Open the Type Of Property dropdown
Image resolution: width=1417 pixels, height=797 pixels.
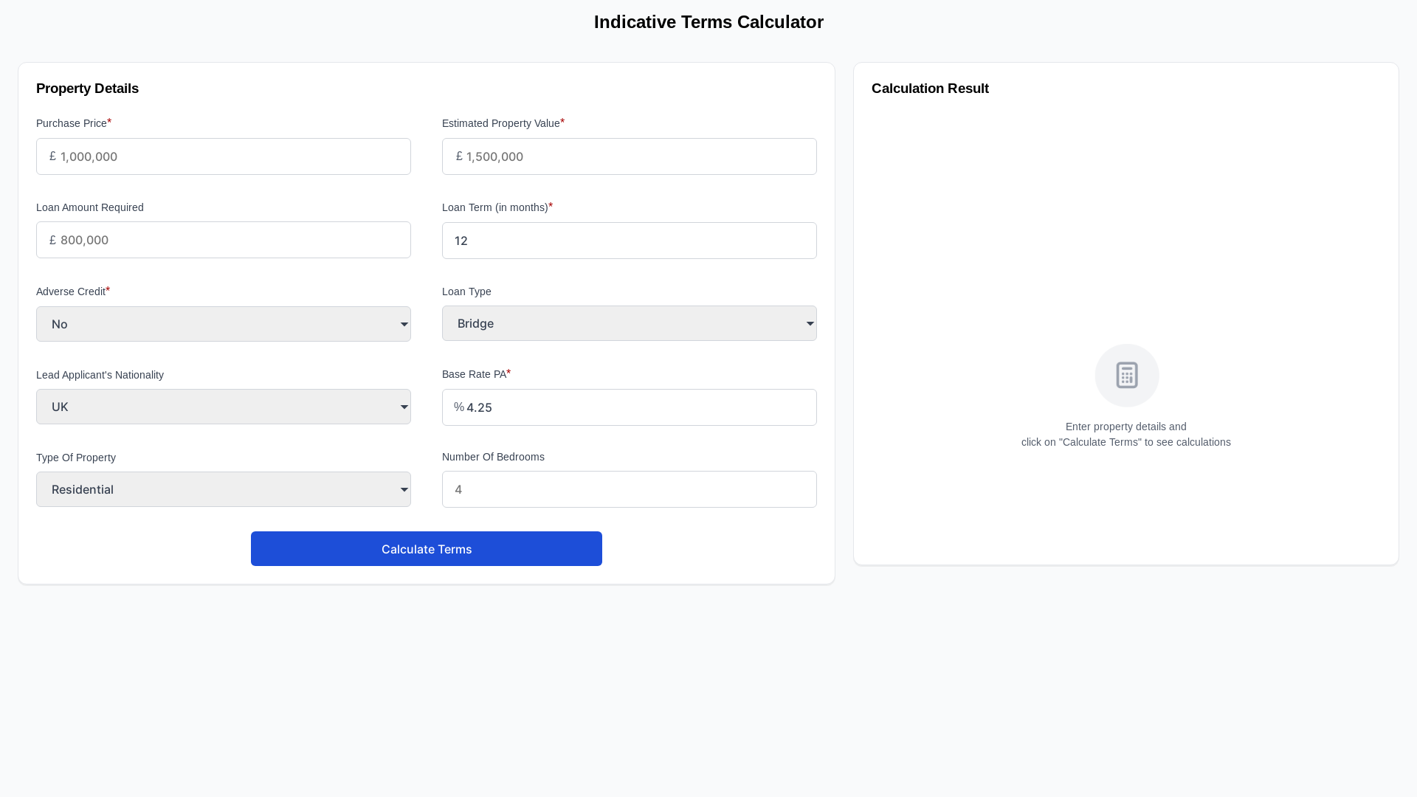click(x=224, y=489)
